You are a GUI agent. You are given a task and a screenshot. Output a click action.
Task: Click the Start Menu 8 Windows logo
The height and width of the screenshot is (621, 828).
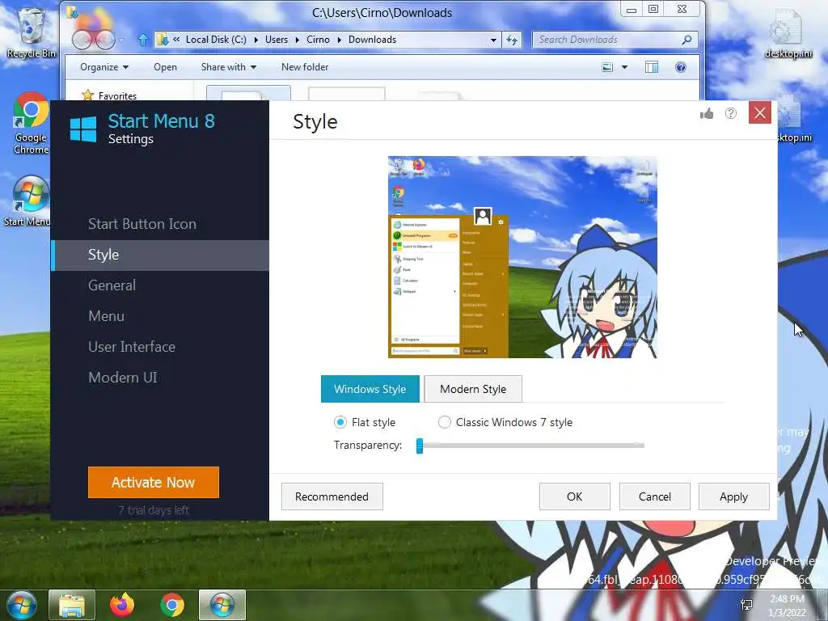pos(83,129)
